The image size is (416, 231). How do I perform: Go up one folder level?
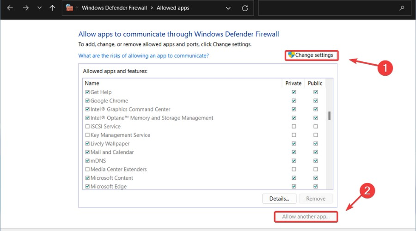tap(52, 8)
